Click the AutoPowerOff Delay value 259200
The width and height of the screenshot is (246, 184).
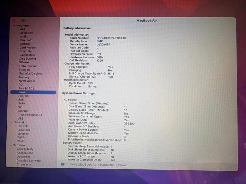point(129,124)
